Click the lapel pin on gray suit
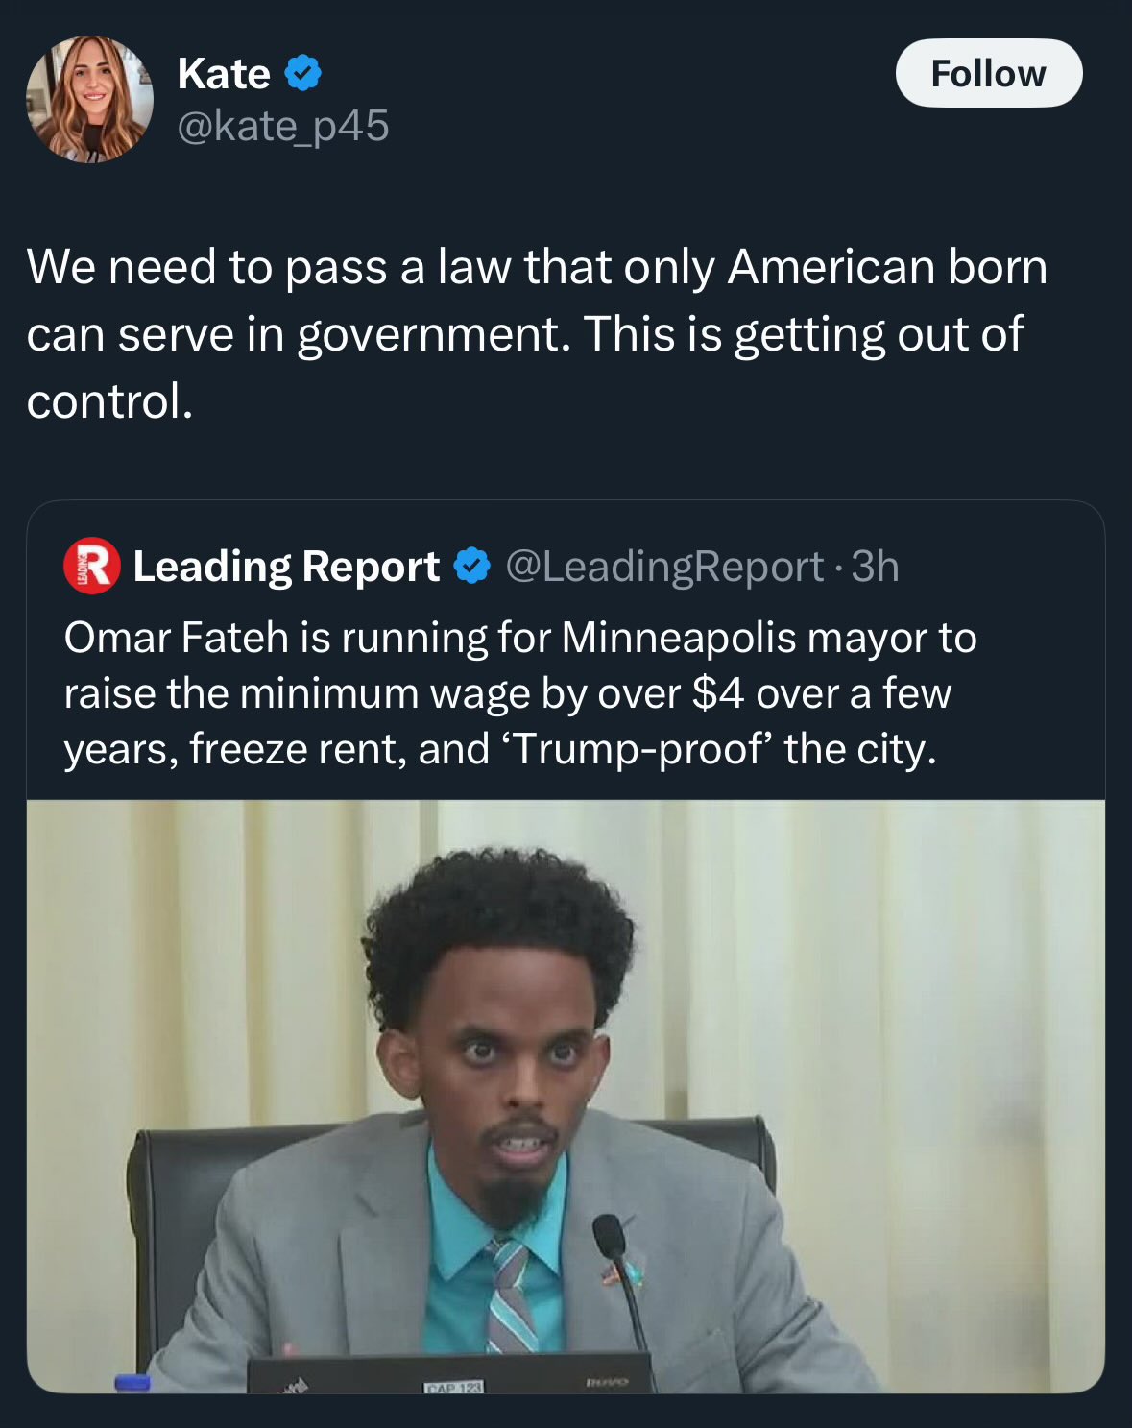Screen dimensions: 1132x1428 (612, 1273)
